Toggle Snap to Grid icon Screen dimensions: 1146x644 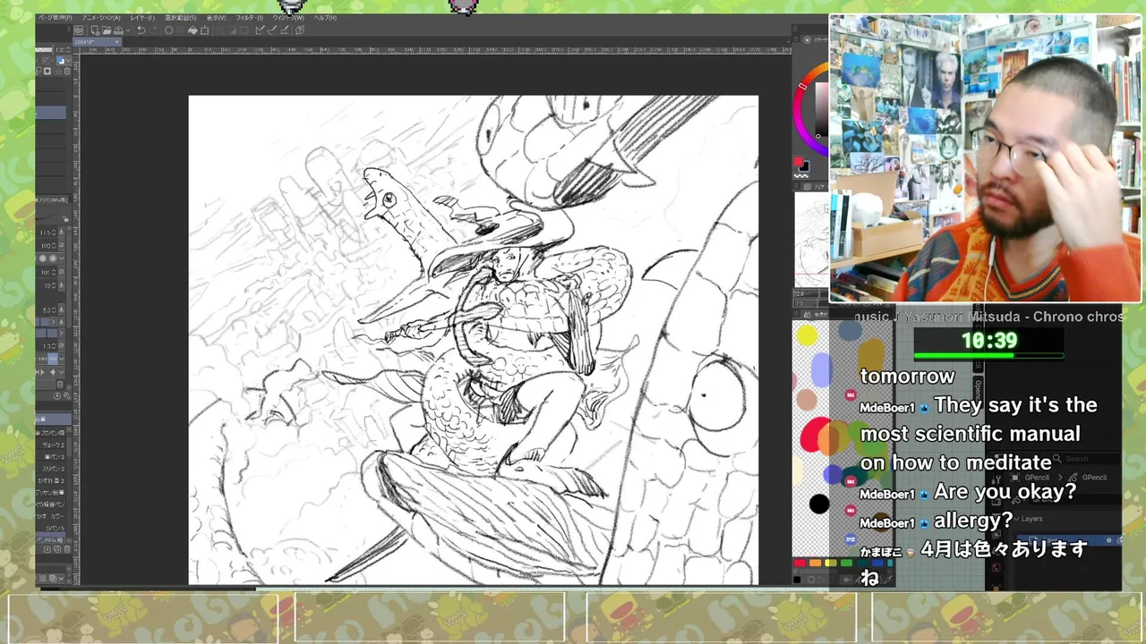coord(285,30)
